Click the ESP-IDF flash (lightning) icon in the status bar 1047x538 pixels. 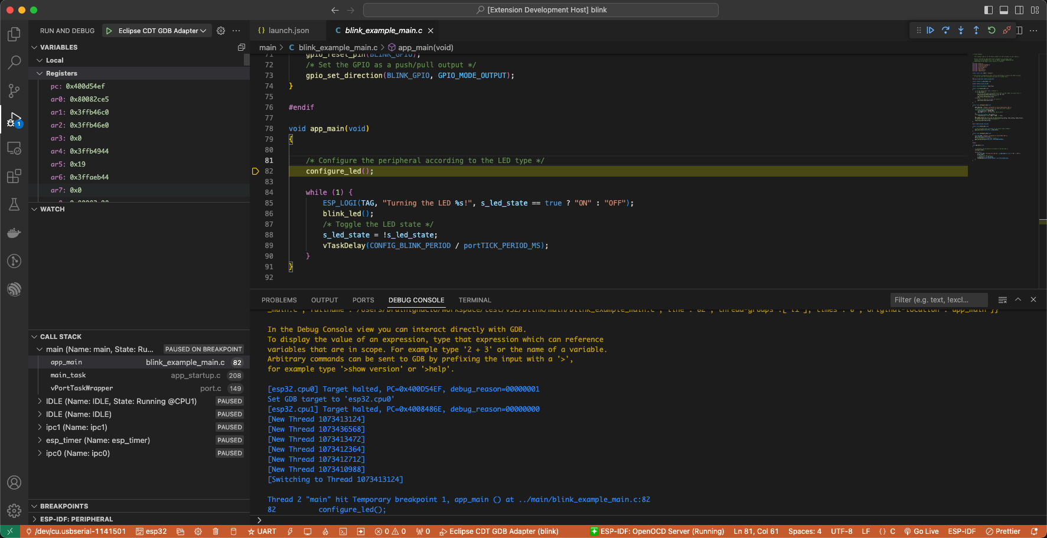coord(290,532)
